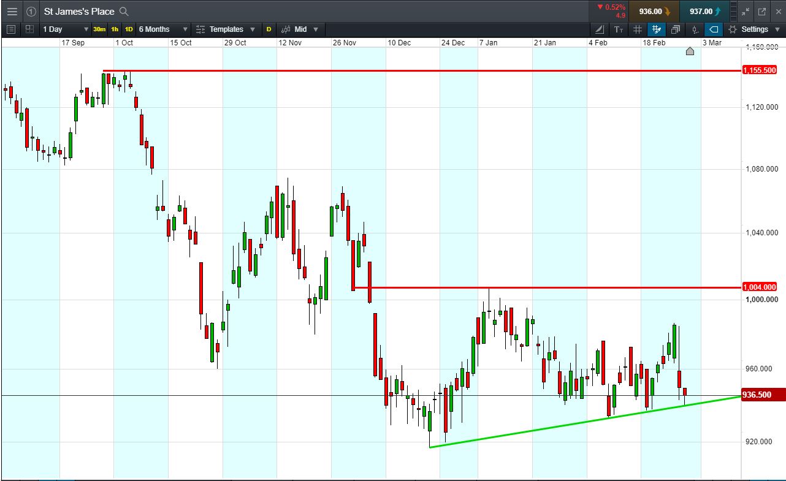The width and height of the screenshot is (786, 481).
Task: Click the candlestick chart type icon
Action: pyautogui.click(x=286, y=29)
